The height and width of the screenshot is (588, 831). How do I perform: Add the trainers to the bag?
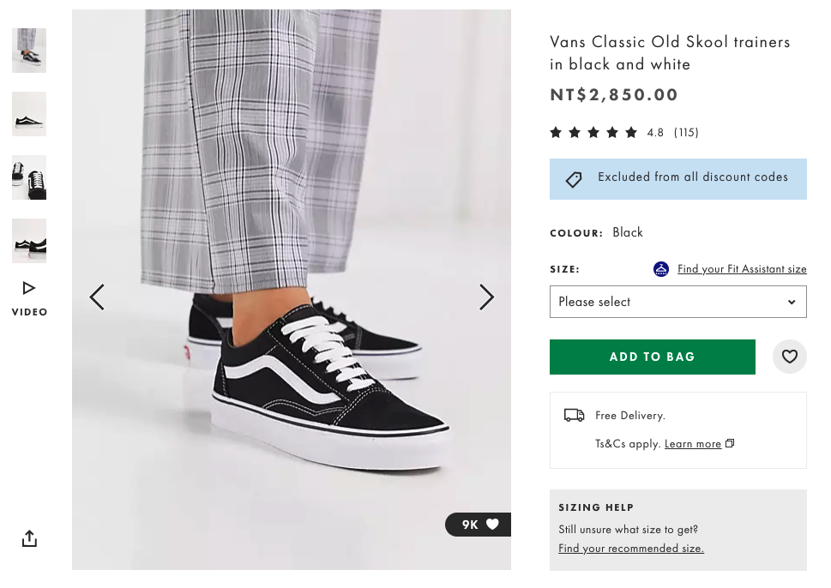(x=652, y=357)
